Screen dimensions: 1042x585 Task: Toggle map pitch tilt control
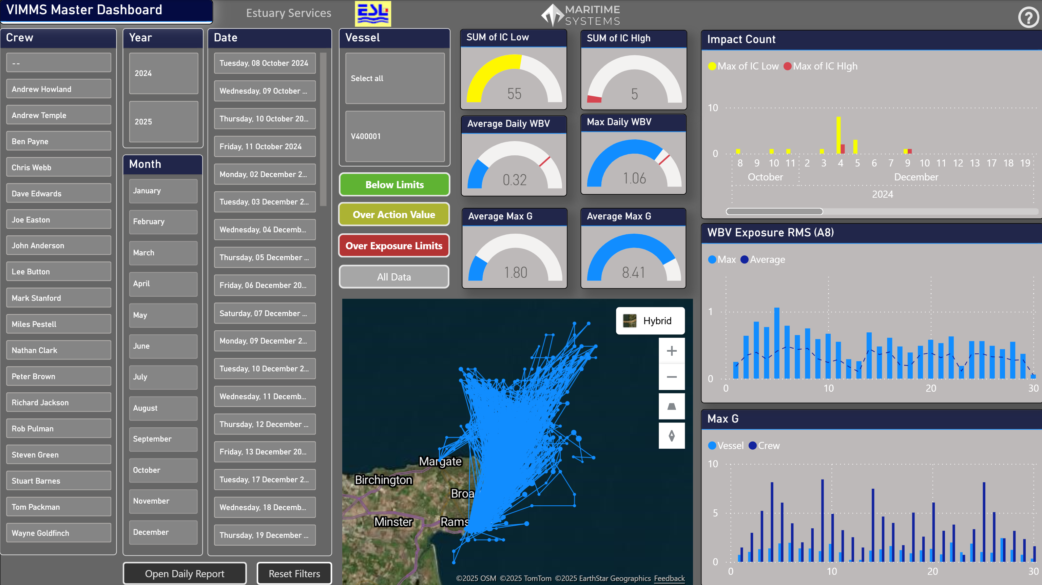tap(671, 406)
